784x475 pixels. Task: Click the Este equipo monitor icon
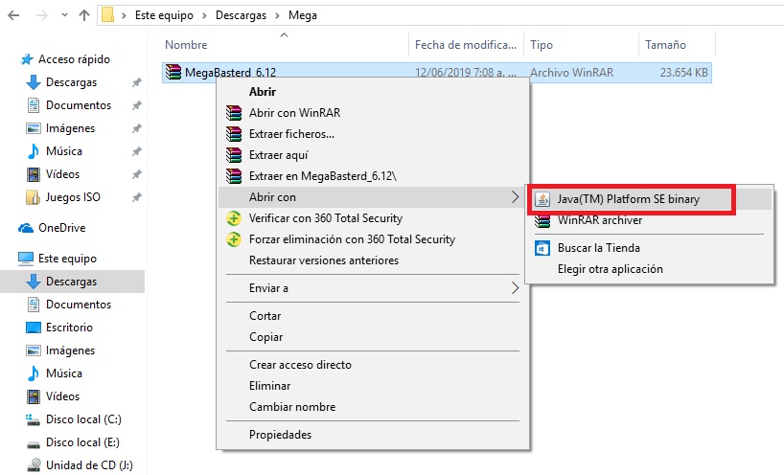(26, 259)
